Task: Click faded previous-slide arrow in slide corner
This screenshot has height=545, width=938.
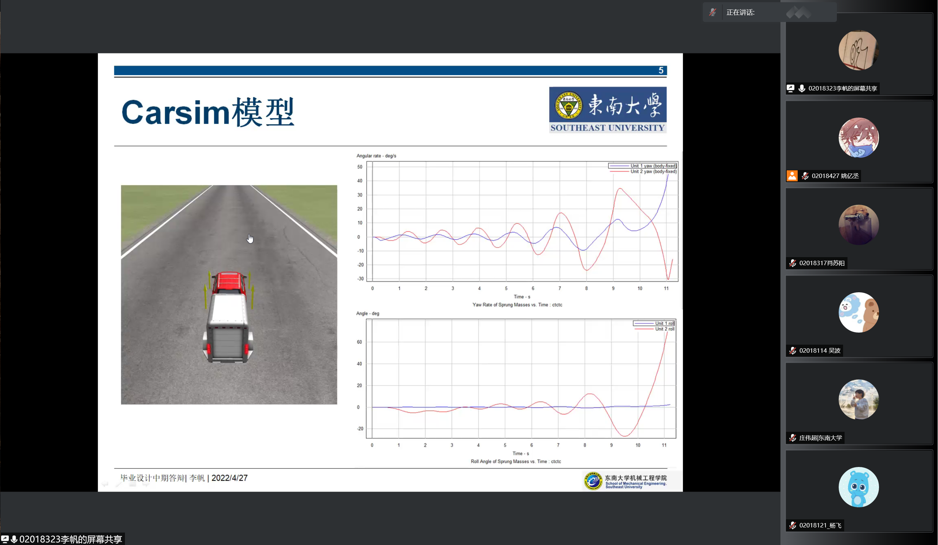Action: pyautogui.click(x=105, y=484)
